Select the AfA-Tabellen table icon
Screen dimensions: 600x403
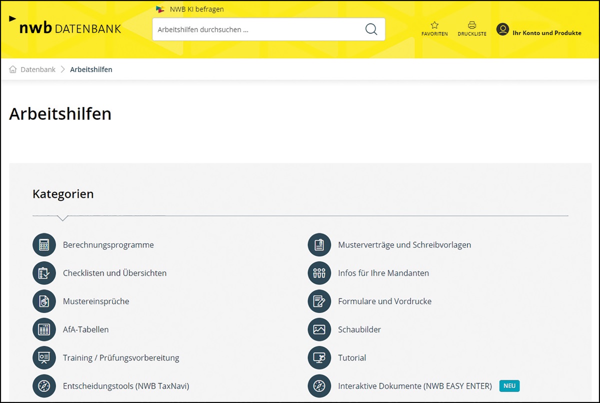click(x=44, y=329)
